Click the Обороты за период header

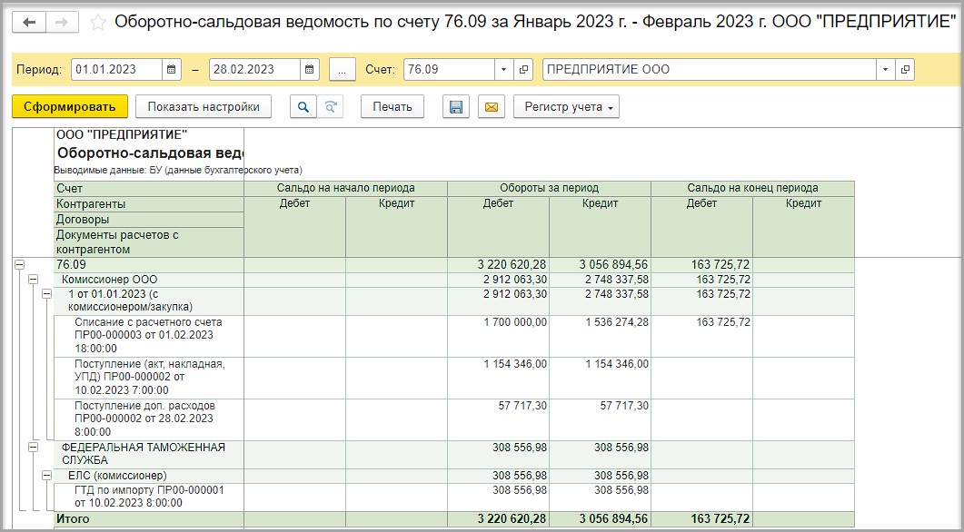pos(549,188)
